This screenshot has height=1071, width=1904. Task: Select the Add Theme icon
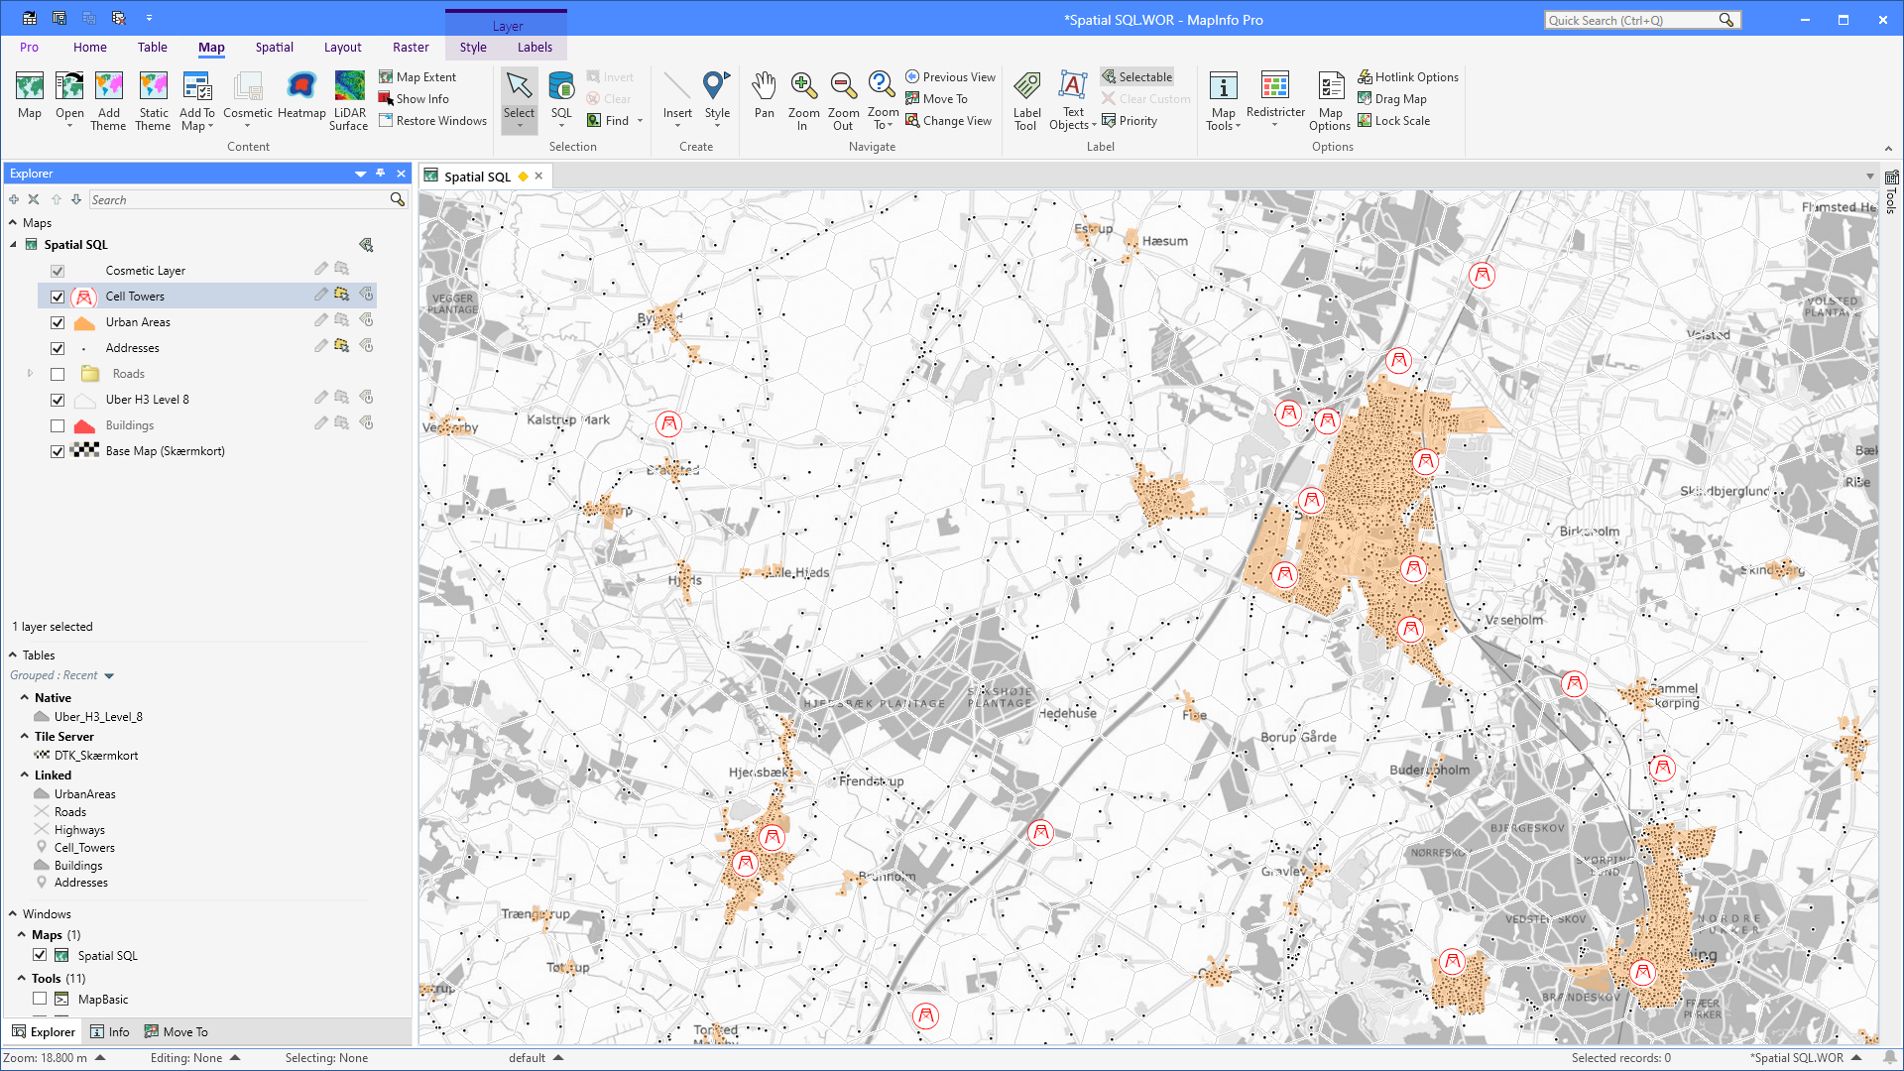click(x=109, y=86)
